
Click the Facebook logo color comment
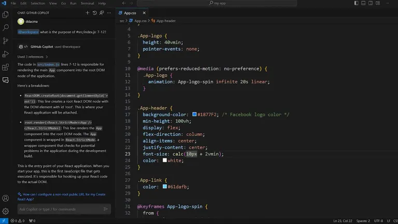click(x=255, y=115)
